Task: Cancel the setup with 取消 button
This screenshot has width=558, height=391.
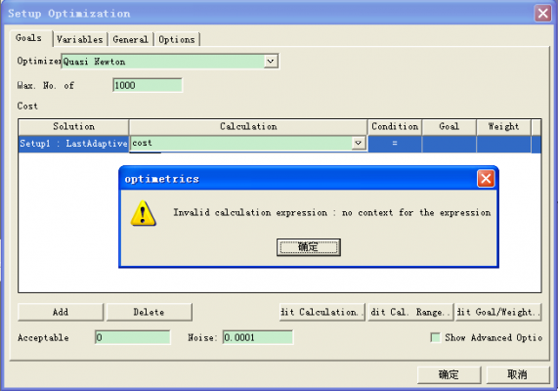Action: tap(518, 375)
